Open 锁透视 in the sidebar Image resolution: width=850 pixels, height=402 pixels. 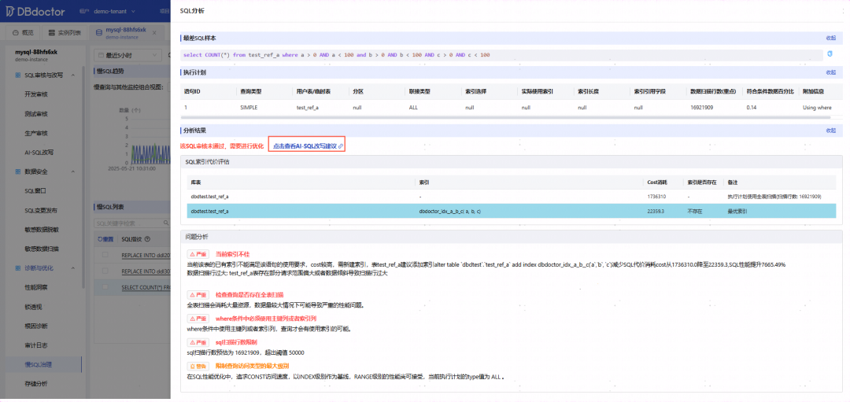pyautogui.click(x=33, y=307)
